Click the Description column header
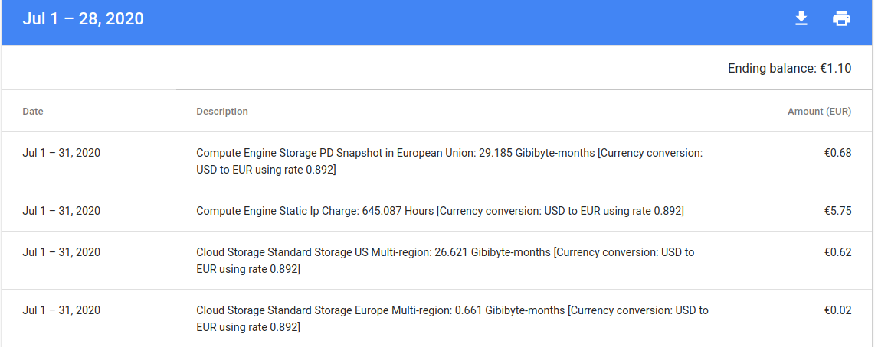The height and width of the screenshot is (347, 878). tap(222, 112)
